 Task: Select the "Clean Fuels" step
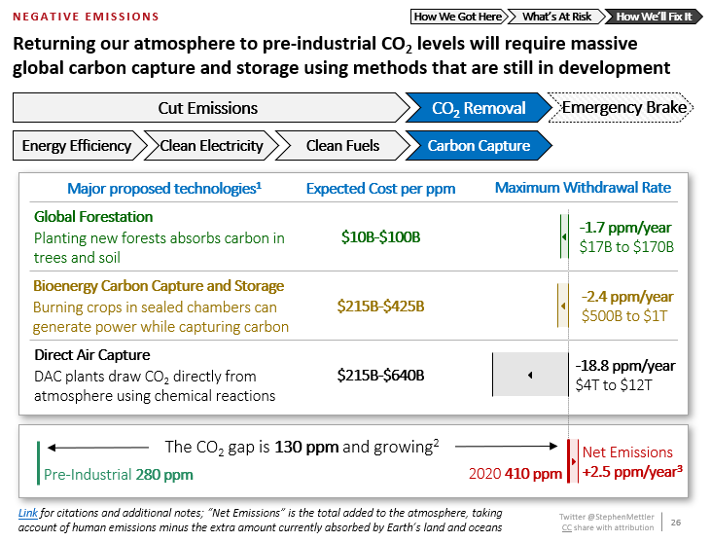[342, 146]
